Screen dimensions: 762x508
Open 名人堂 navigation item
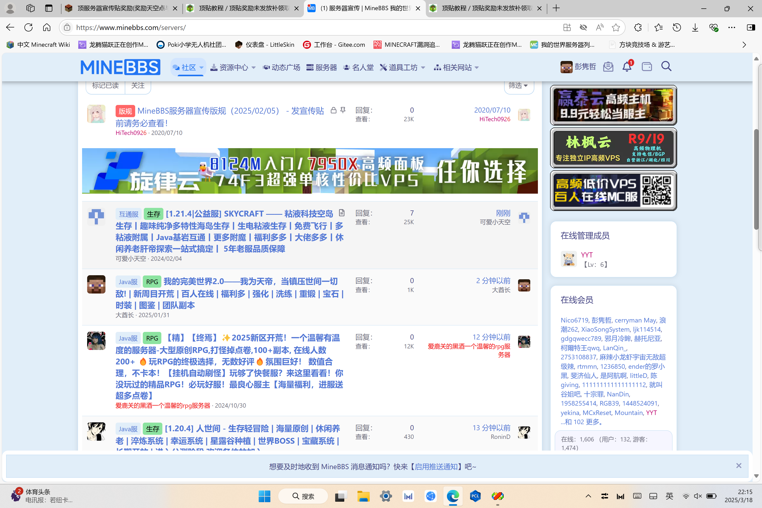[358, 67]
